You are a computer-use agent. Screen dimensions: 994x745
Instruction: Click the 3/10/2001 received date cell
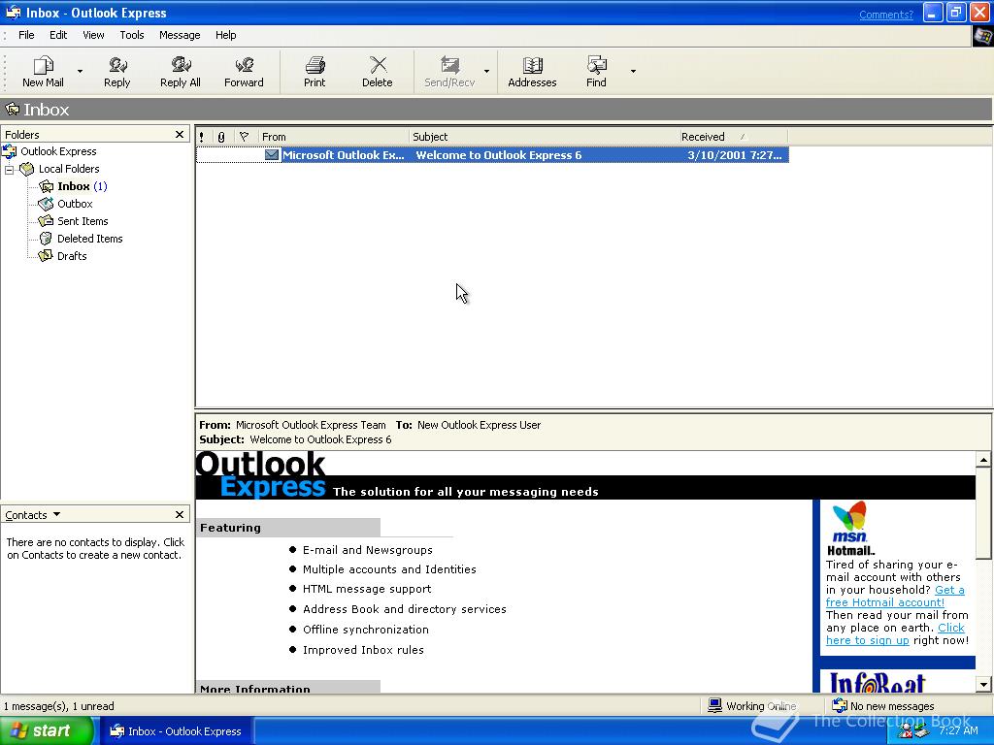(x=734, y=155)
